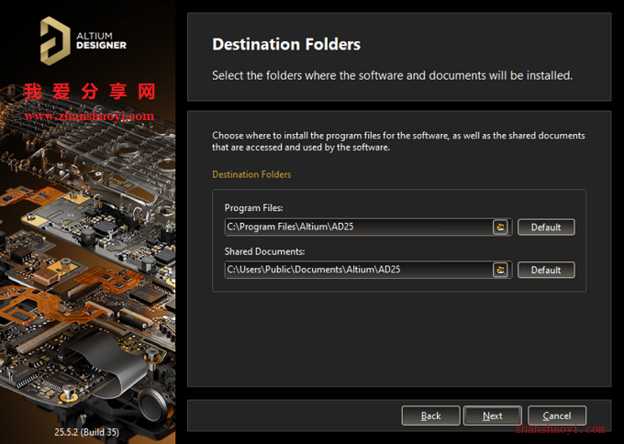Select the 25.5.2 (Build 35) version text

click(x=87, y=432)
